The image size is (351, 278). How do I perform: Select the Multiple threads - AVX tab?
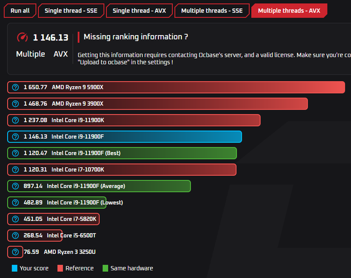click(289, 11)
